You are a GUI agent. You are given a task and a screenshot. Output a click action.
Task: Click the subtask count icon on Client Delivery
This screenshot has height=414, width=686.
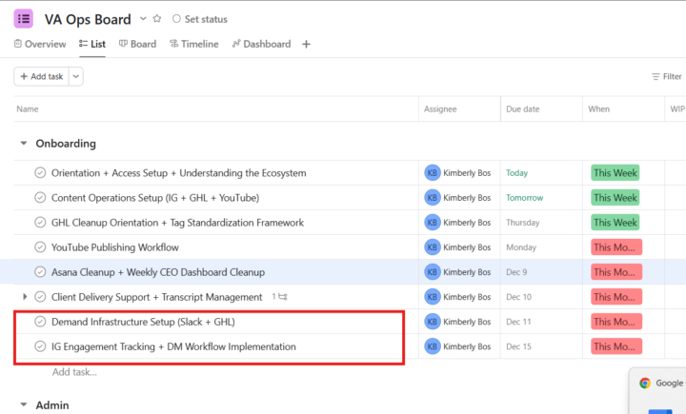280,297
